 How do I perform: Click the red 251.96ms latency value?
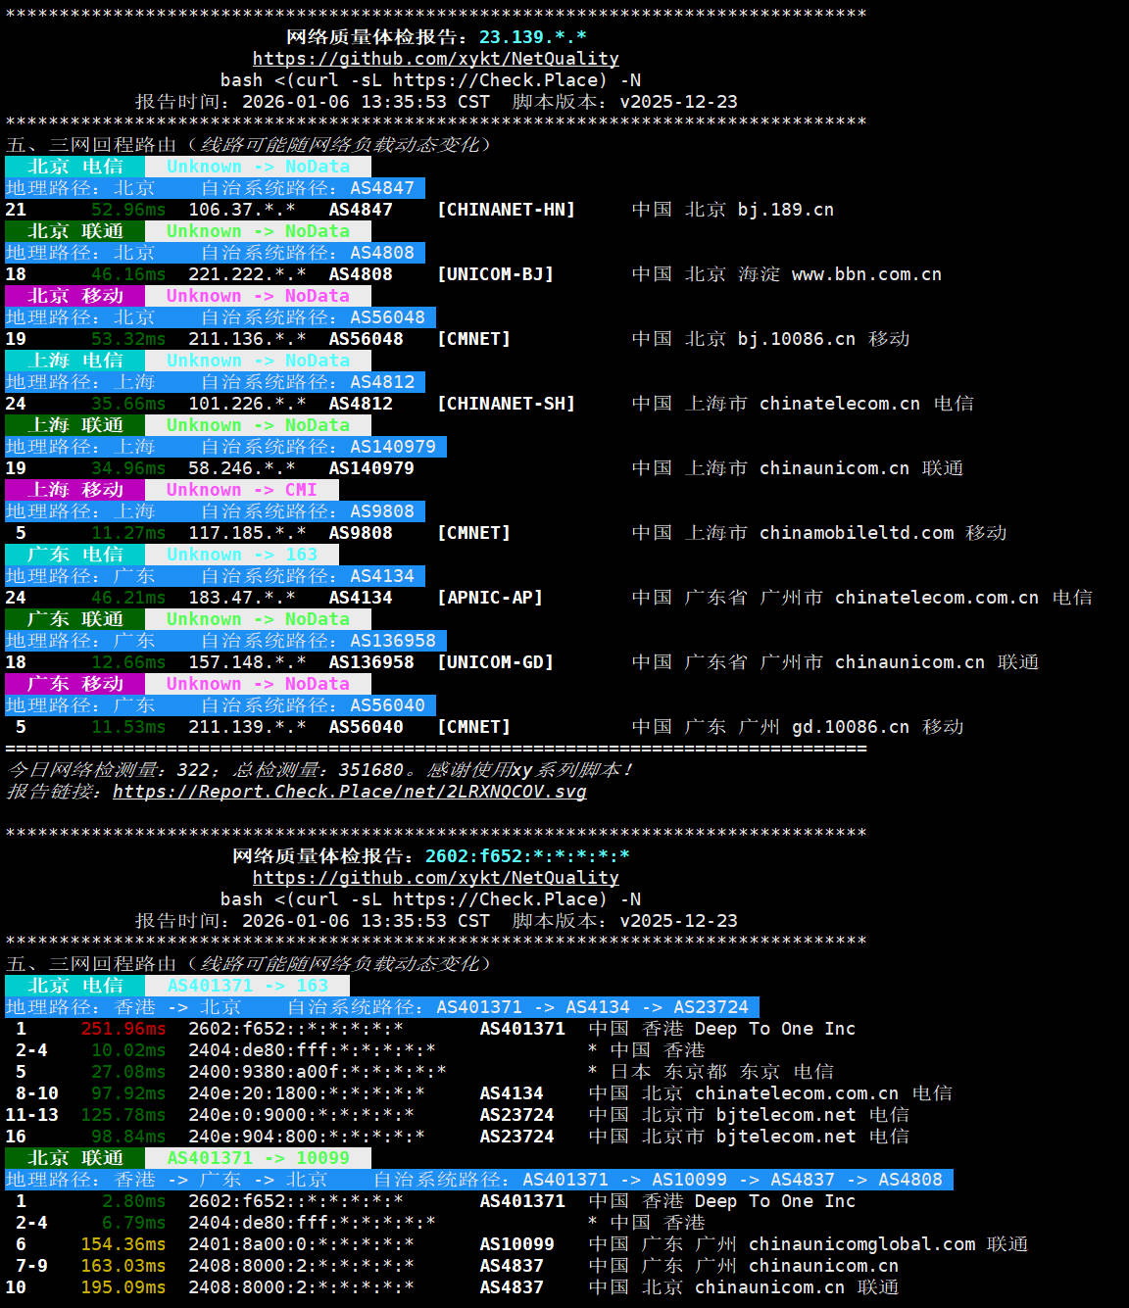click(123, 1029)
